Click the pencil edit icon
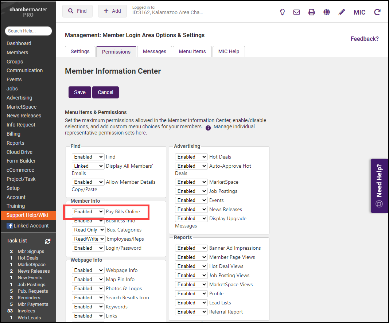 pyautogui.click(x=342, y=12)
